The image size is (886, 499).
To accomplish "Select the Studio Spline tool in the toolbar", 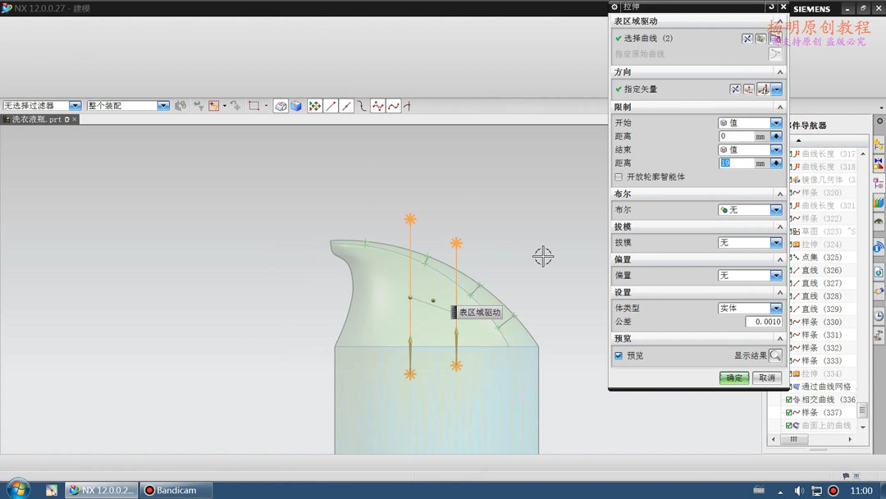I will (377, 105).
